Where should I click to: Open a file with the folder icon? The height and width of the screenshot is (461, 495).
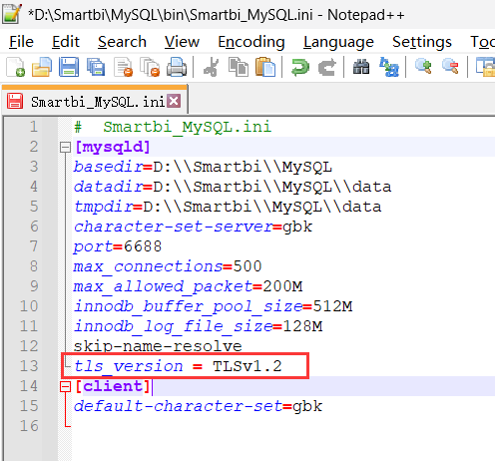tap(42, 67)
